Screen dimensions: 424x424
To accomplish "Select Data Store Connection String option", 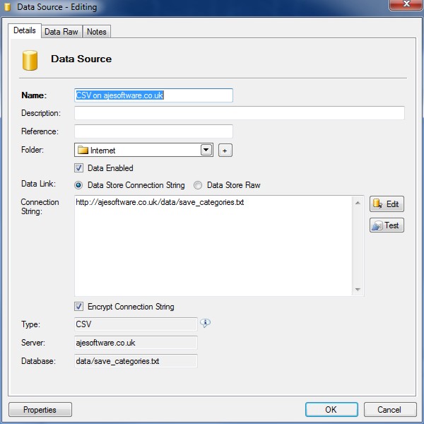I will coord(79,185).
